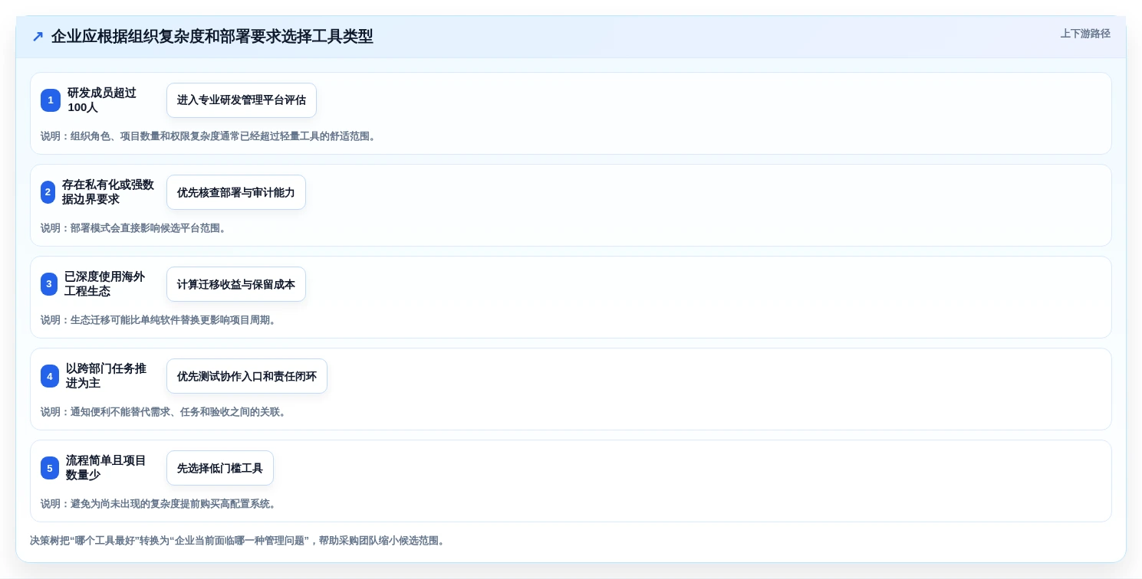
Task: Click the footer sentence starting 决策树把
Action: coord(238,541)
